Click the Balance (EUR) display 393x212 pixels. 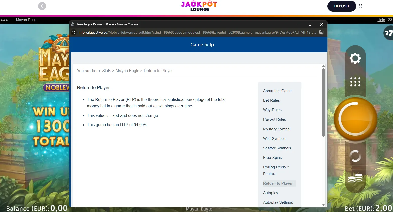(37, 208)
